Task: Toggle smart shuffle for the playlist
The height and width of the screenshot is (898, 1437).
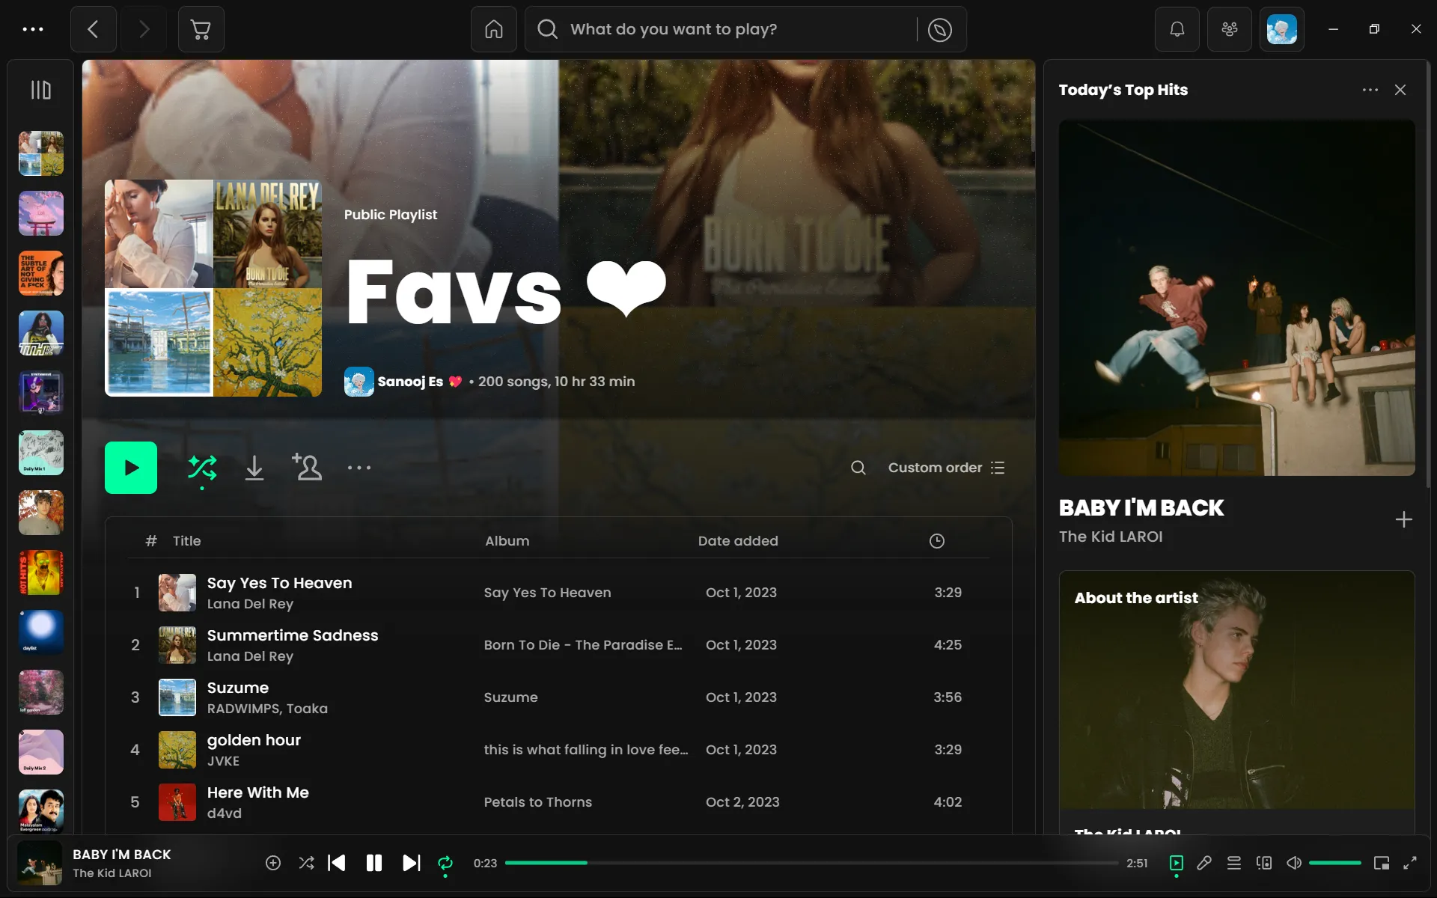Action: tap(202, 468)
